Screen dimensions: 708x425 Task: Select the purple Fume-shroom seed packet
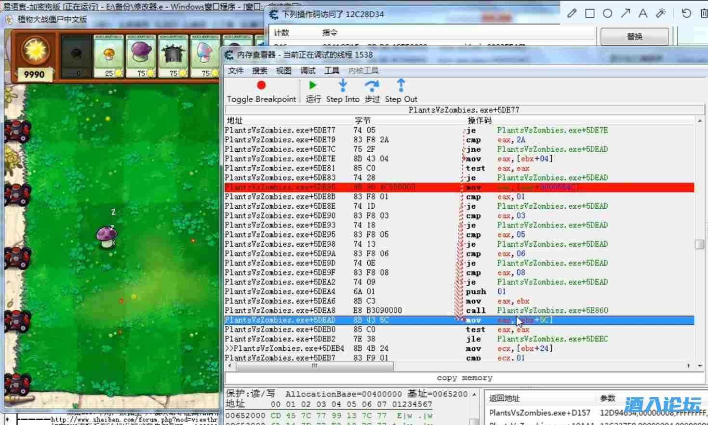(x=141, y=56)
